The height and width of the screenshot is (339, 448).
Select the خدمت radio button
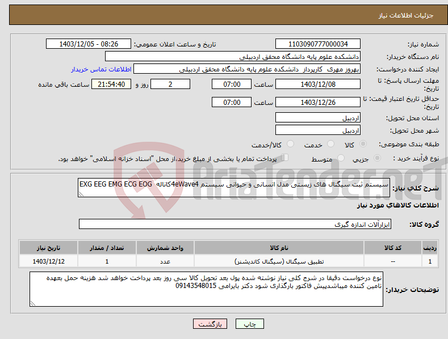330,144
